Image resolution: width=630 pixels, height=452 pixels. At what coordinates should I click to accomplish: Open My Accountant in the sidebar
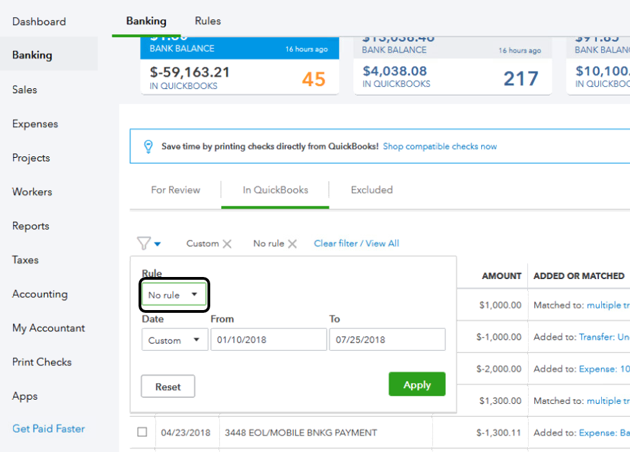click(x=49, y=328)
